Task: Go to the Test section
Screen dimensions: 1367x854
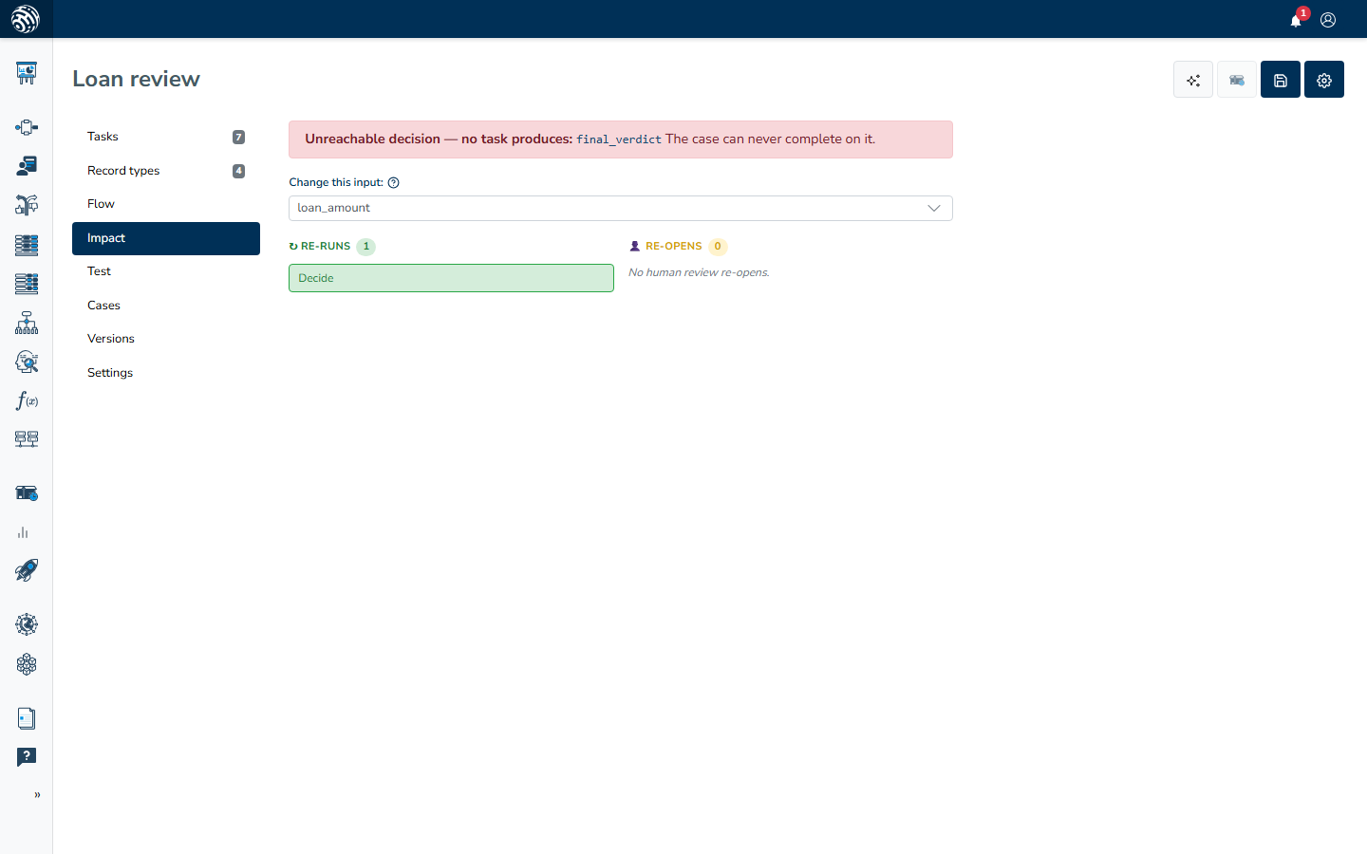Action: click(166, 271)
